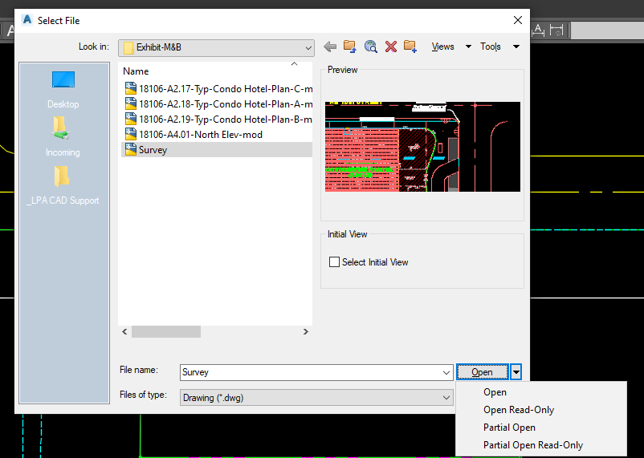Image resolution: width=644 pixels, height=458 pixels.
Task: Choose Open from the dropdown menu
Action: point(495,392)
